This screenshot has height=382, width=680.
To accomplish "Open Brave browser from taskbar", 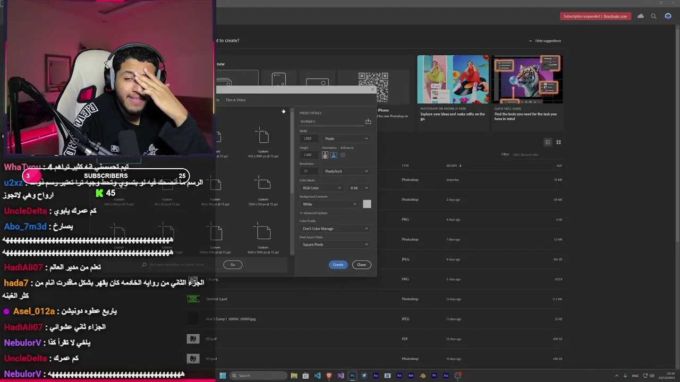I will coord(329,376).
